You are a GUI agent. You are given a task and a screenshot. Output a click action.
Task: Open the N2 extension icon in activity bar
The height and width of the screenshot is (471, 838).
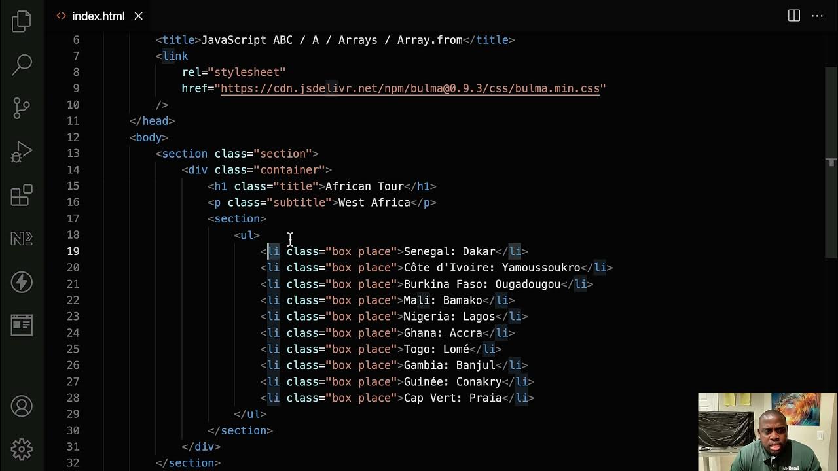22,239
